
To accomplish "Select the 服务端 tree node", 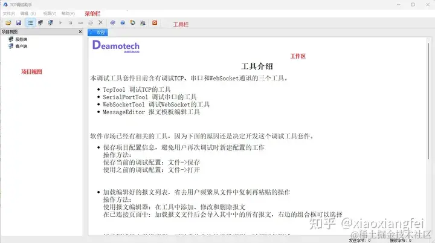I will 21,39.
